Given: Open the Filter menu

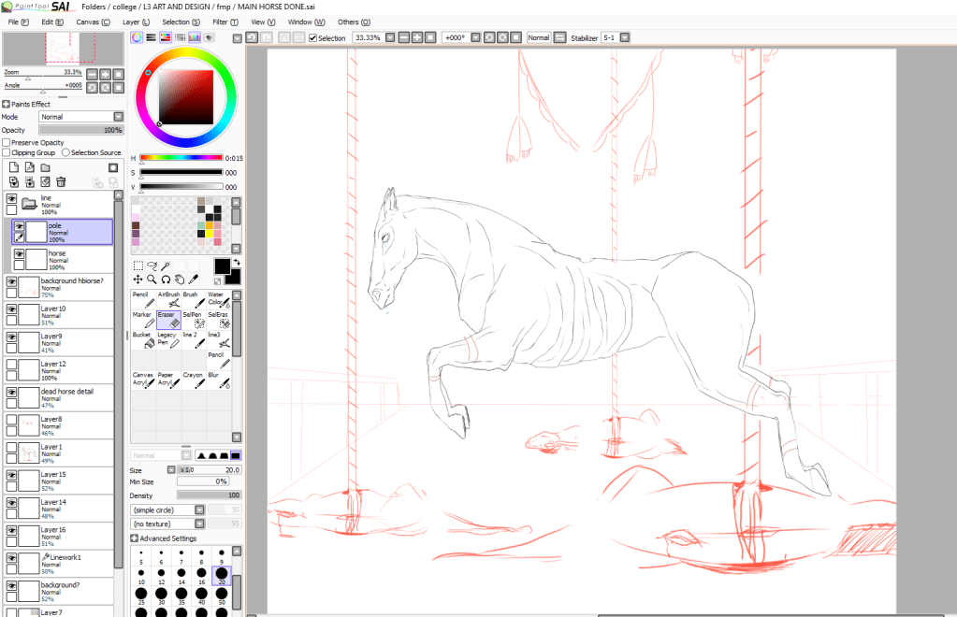Looking at the screenshot, I should pyautogui.click(x=225, y=21).
